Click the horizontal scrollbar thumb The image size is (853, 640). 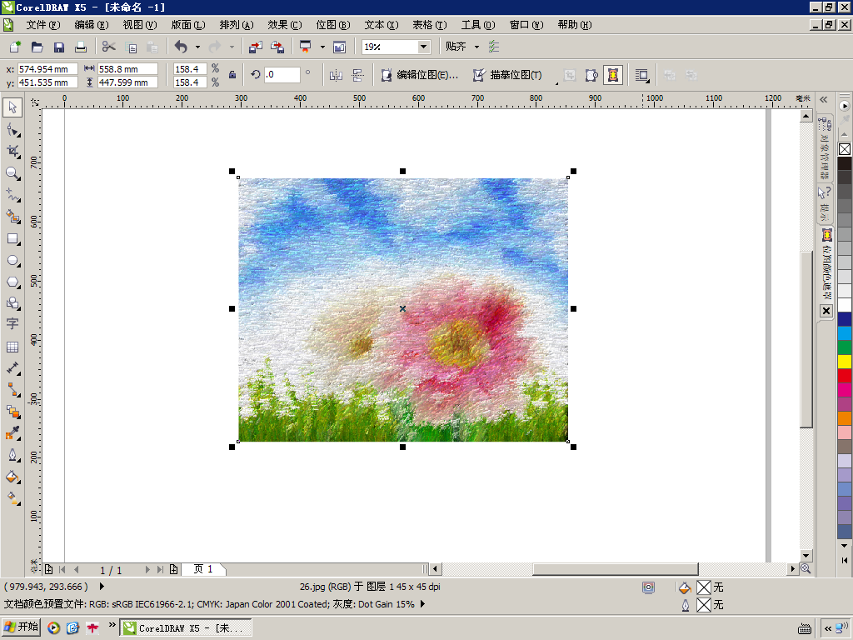click(616, 568)
